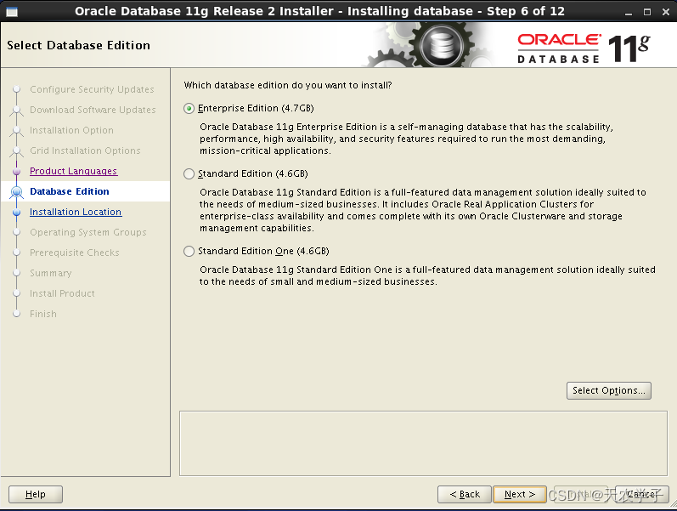Click the Installation Location step marker dot
Viewport: 677px width, 511px height.
pos(16,213)
